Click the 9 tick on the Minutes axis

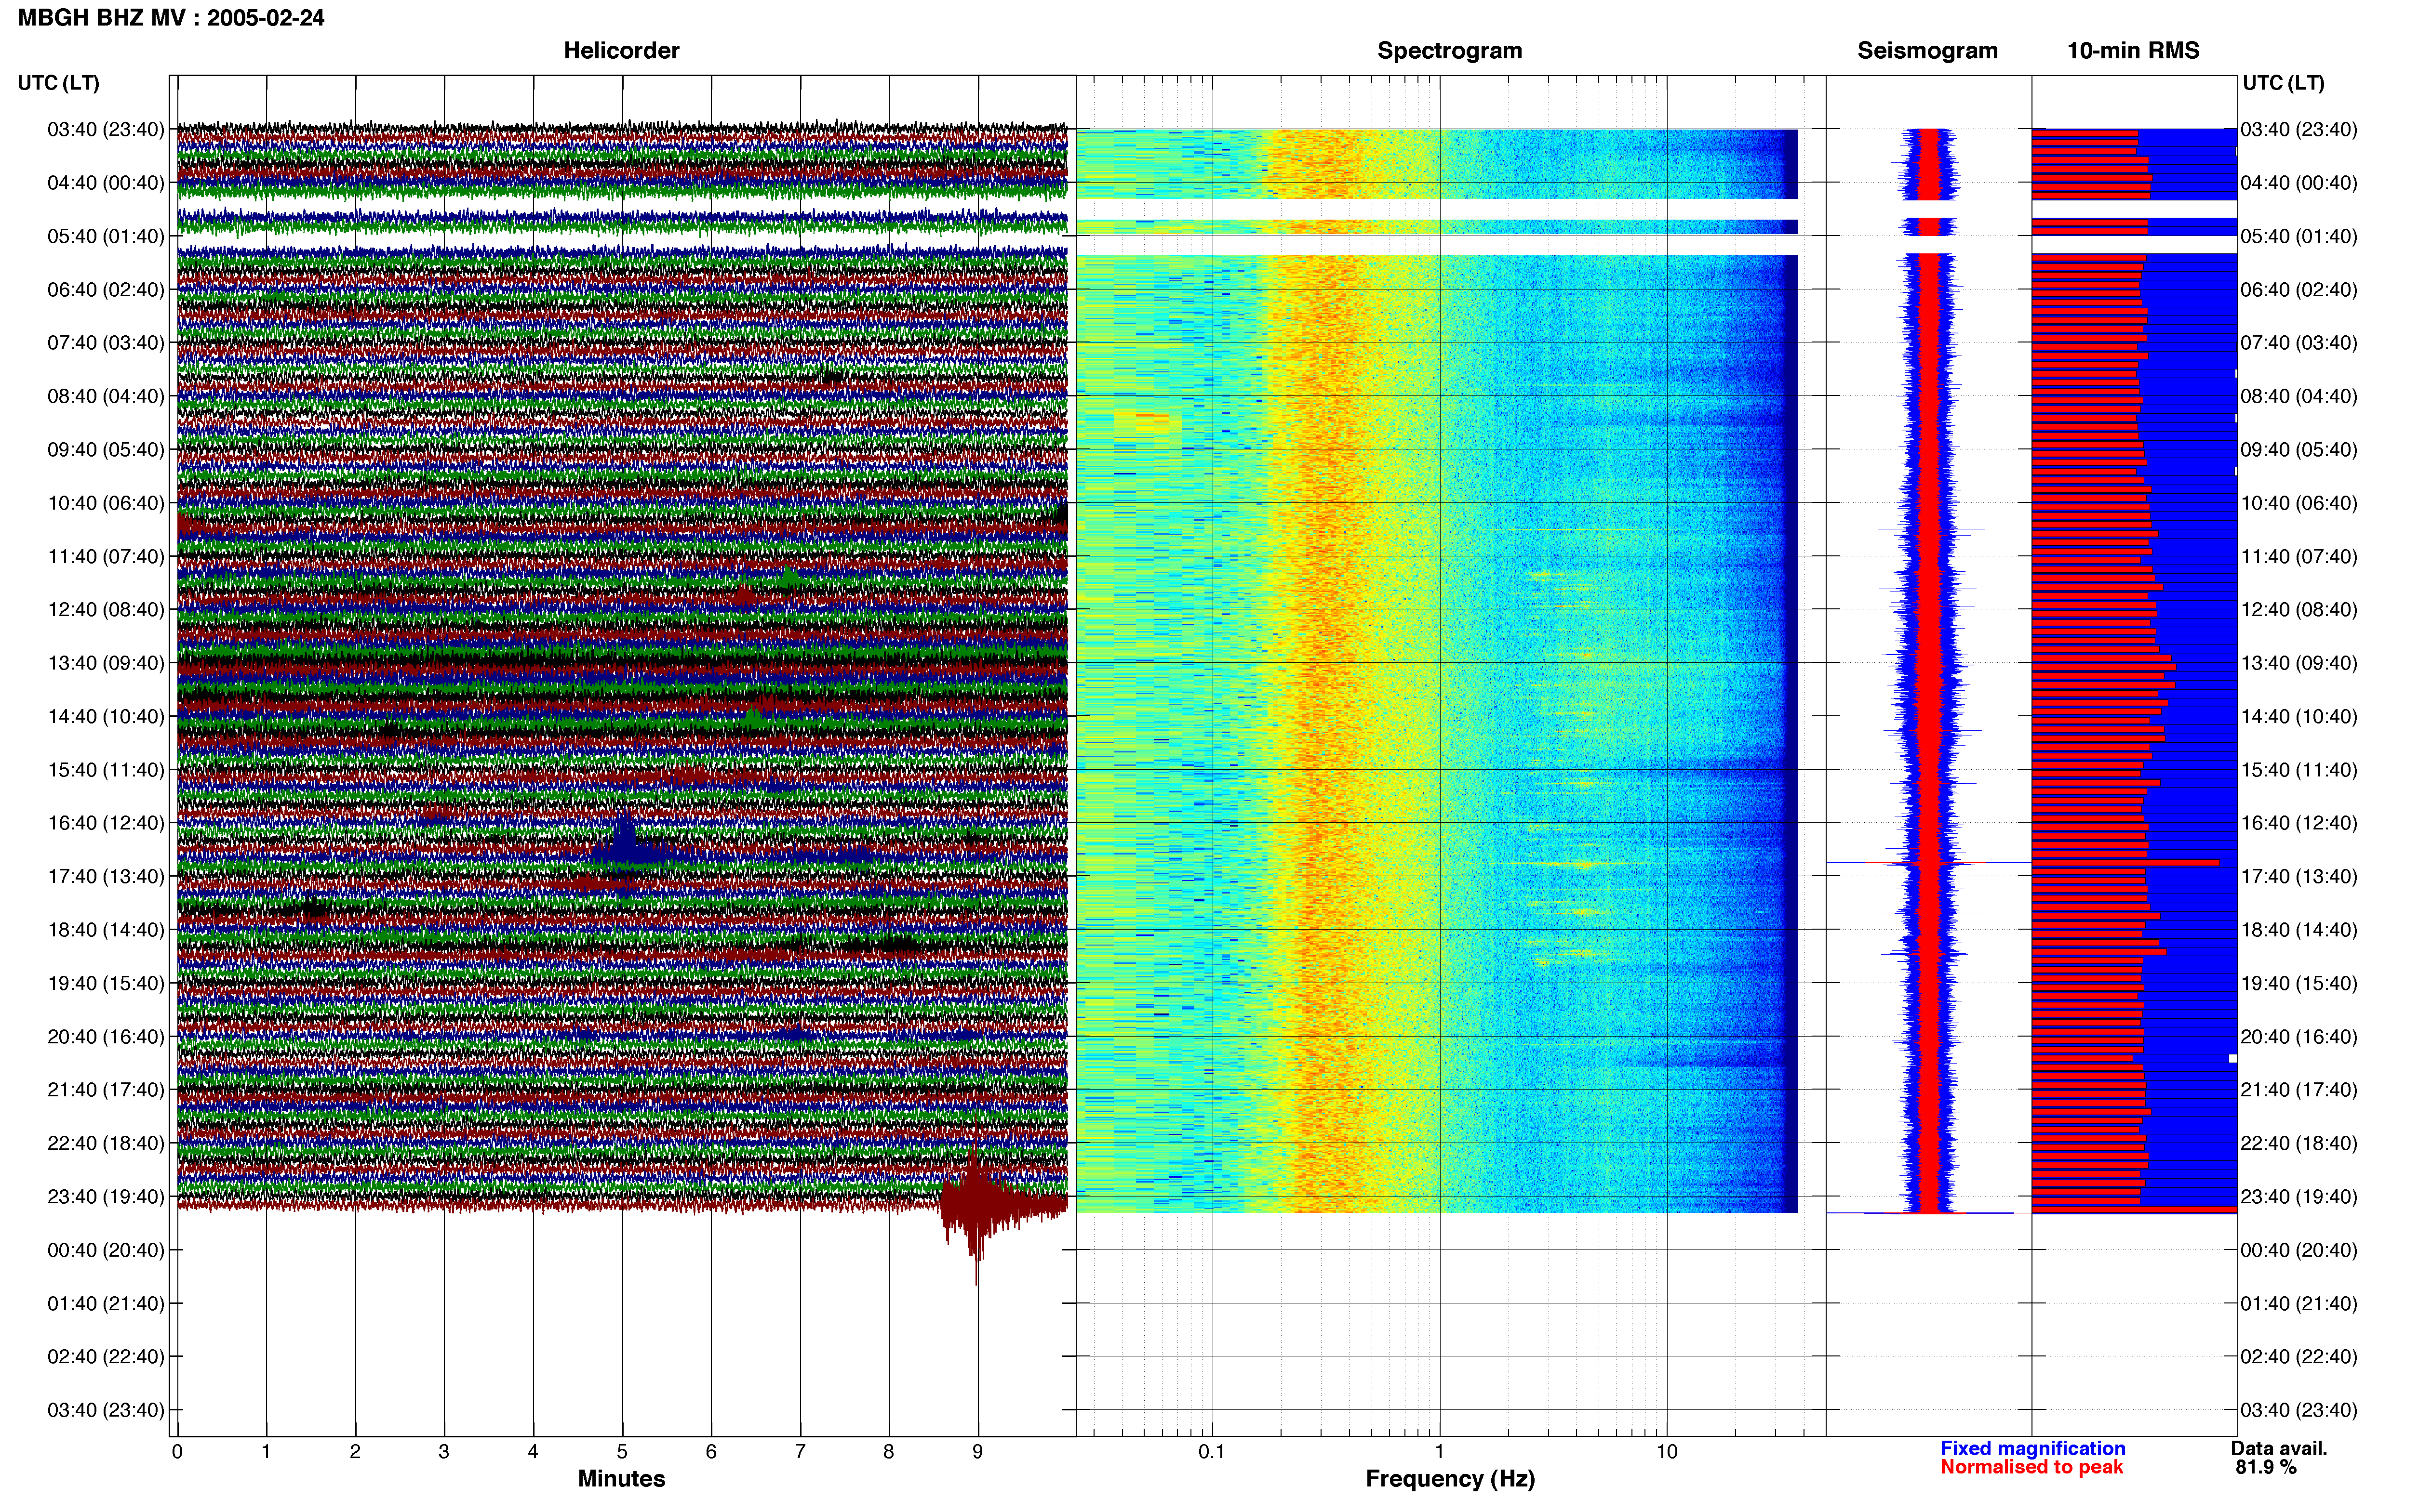tap(977, 1451)
